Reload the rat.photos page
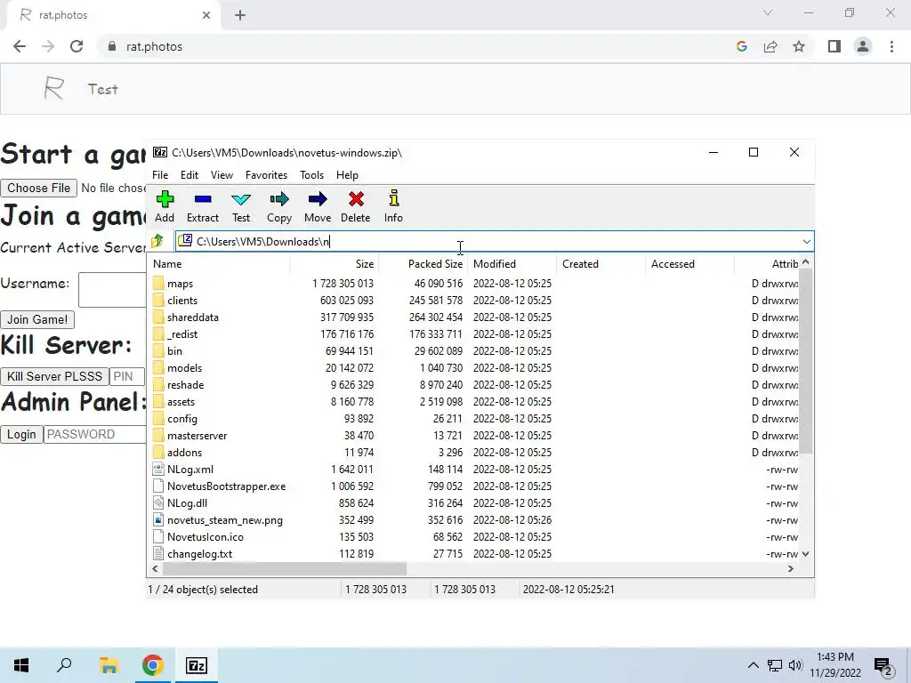The width and height of the screenshot is (911, 683). point(77,46)
